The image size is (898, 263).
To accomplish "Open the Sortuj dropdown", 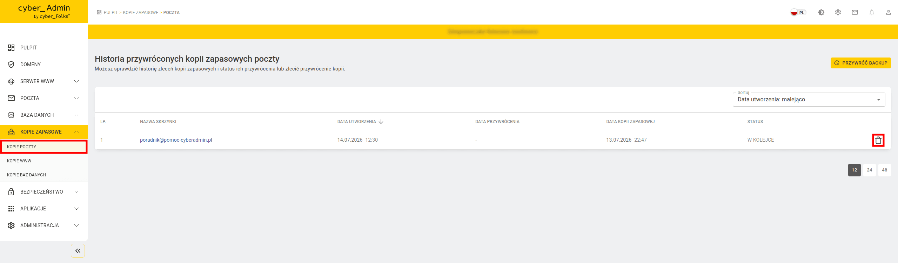I will coord(809,100).
